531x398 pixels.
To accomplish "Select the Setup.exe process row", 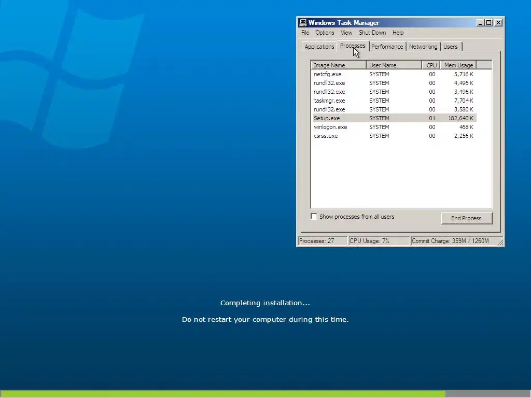I will [394, 118].
